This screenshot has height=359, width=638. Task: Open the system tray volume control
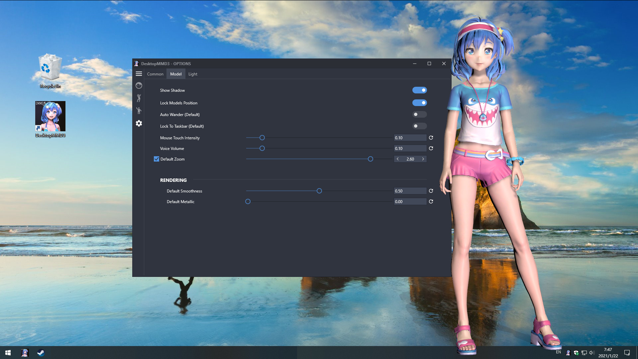pos(592,353)
